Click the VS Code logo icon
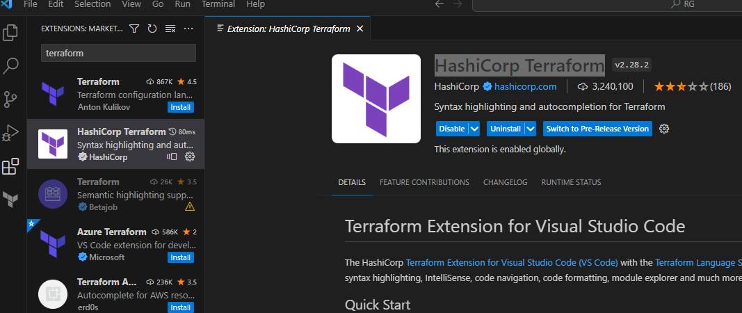This screenshot has height=313, width=742. pos(7,4)
